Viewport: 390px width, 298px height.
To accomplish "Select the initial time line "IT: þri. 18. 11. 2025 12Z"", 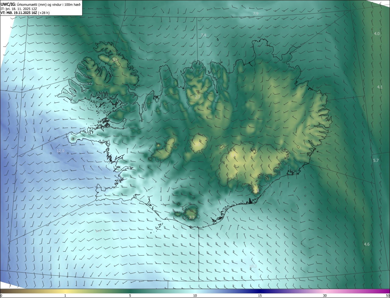I will pyautogui.click(x=19, y=9).
